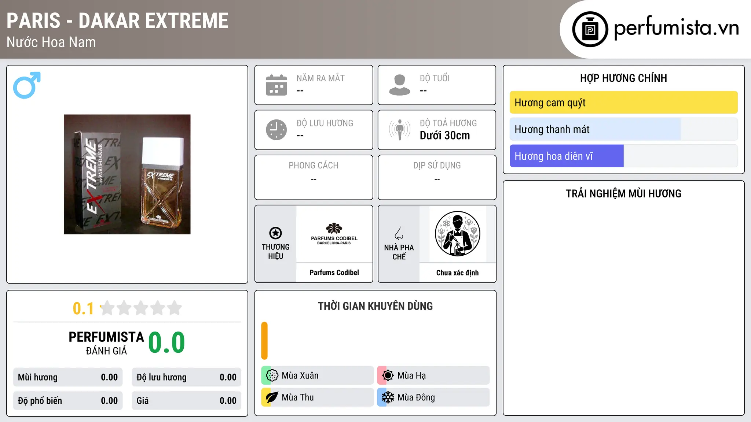Click the TRẢI NGHIỆM MÙI HƯƠNG heading
The image size is (751, 422).
pos(623,193)
